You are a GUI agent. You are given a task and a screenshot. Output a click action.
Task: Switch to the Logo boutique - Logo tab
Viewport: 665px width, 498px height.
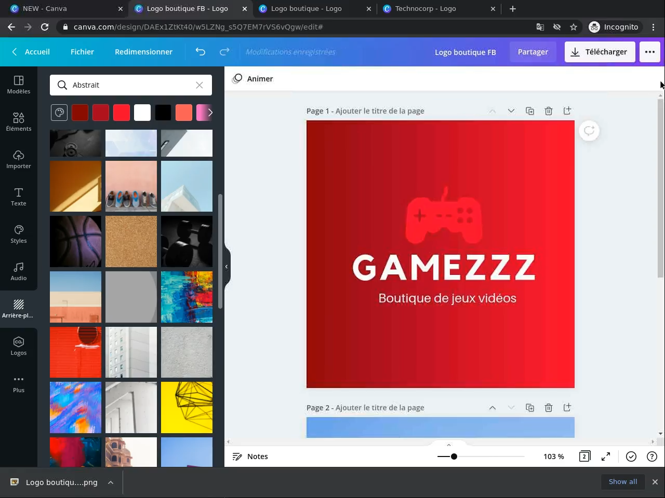click(315, 9)
